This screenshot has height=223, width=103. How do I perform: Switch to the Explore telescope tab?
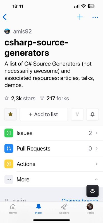64,209
